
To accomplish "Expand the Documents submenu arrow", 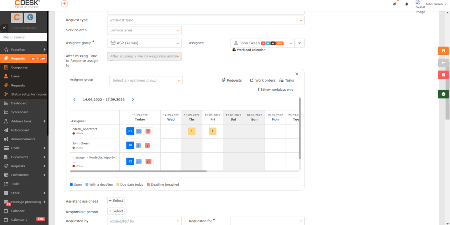I will pyautogui.click(x=45, y=157).
